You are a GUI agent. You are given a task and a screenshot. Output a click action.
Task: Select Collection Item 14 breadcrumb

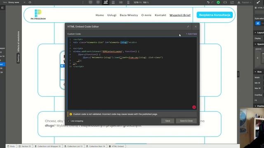click(95, 146)
